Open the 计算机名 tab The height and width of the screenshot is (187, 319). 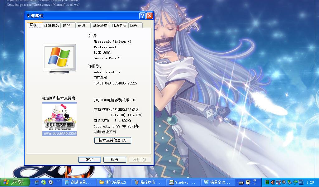click(x=51, y=26)
